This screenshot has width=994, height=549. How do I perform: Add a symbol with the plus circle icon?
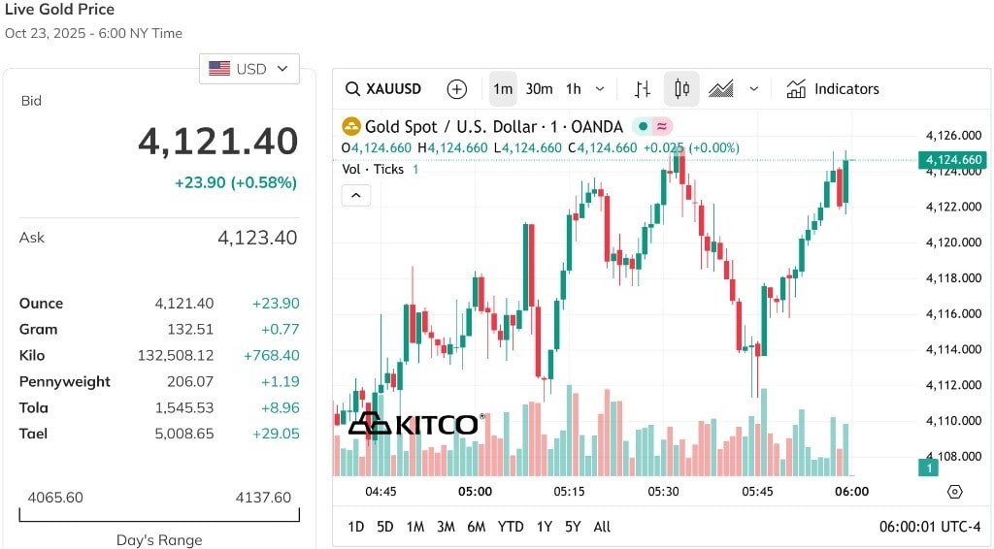(x=456, y=89)
